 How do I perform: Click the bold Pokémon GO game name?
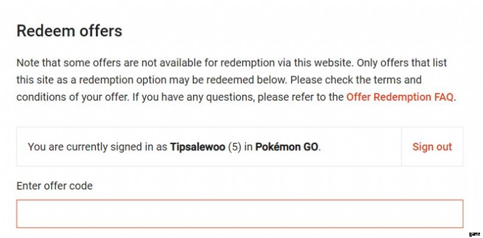tap(286, 147)
